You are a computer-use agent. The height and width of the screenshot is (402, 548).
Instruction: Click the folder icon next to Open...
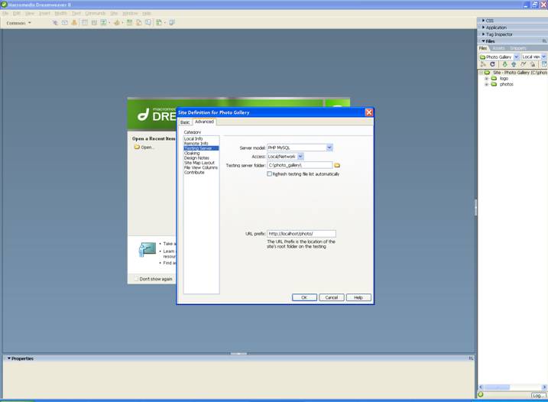137,148
